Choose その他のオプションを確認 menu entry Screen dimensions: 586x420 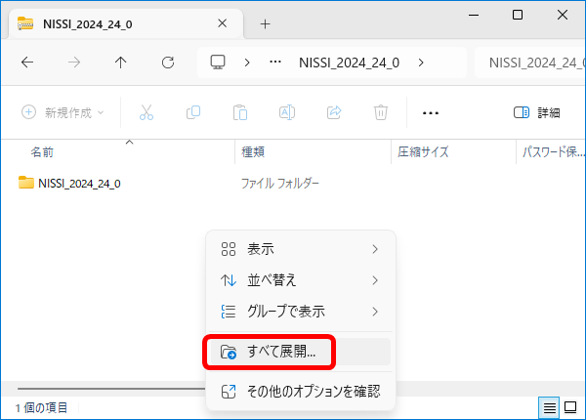coord(299,391)
